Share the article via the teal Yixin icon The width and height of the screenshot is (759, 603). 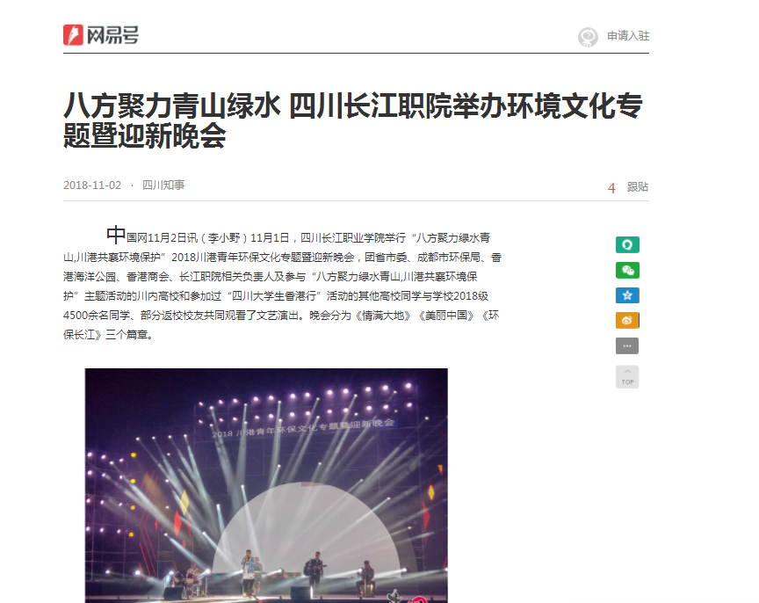click(x=627, y=245)
